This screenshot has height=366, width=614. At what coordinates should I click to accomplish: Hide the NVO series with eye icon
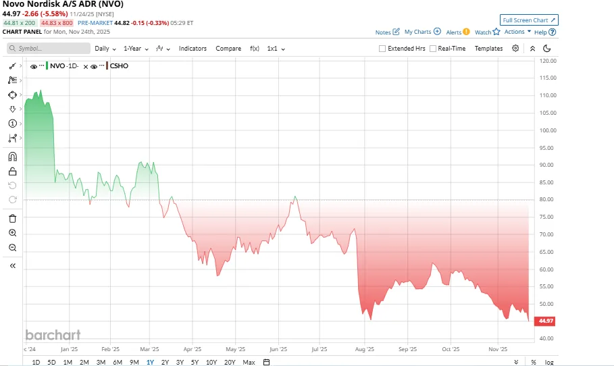click(x=34, y=66)
